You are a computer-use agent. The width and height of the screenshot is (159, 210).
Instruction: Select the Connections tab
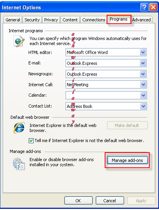tap(94, 20)
